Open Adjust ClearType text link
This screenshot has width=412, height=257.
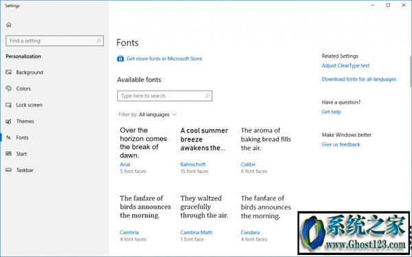pyautogui.click(x=345, y=65)
